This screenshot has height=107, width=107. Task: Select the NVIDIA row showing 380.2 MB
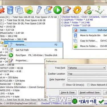[x=9, y=36]
